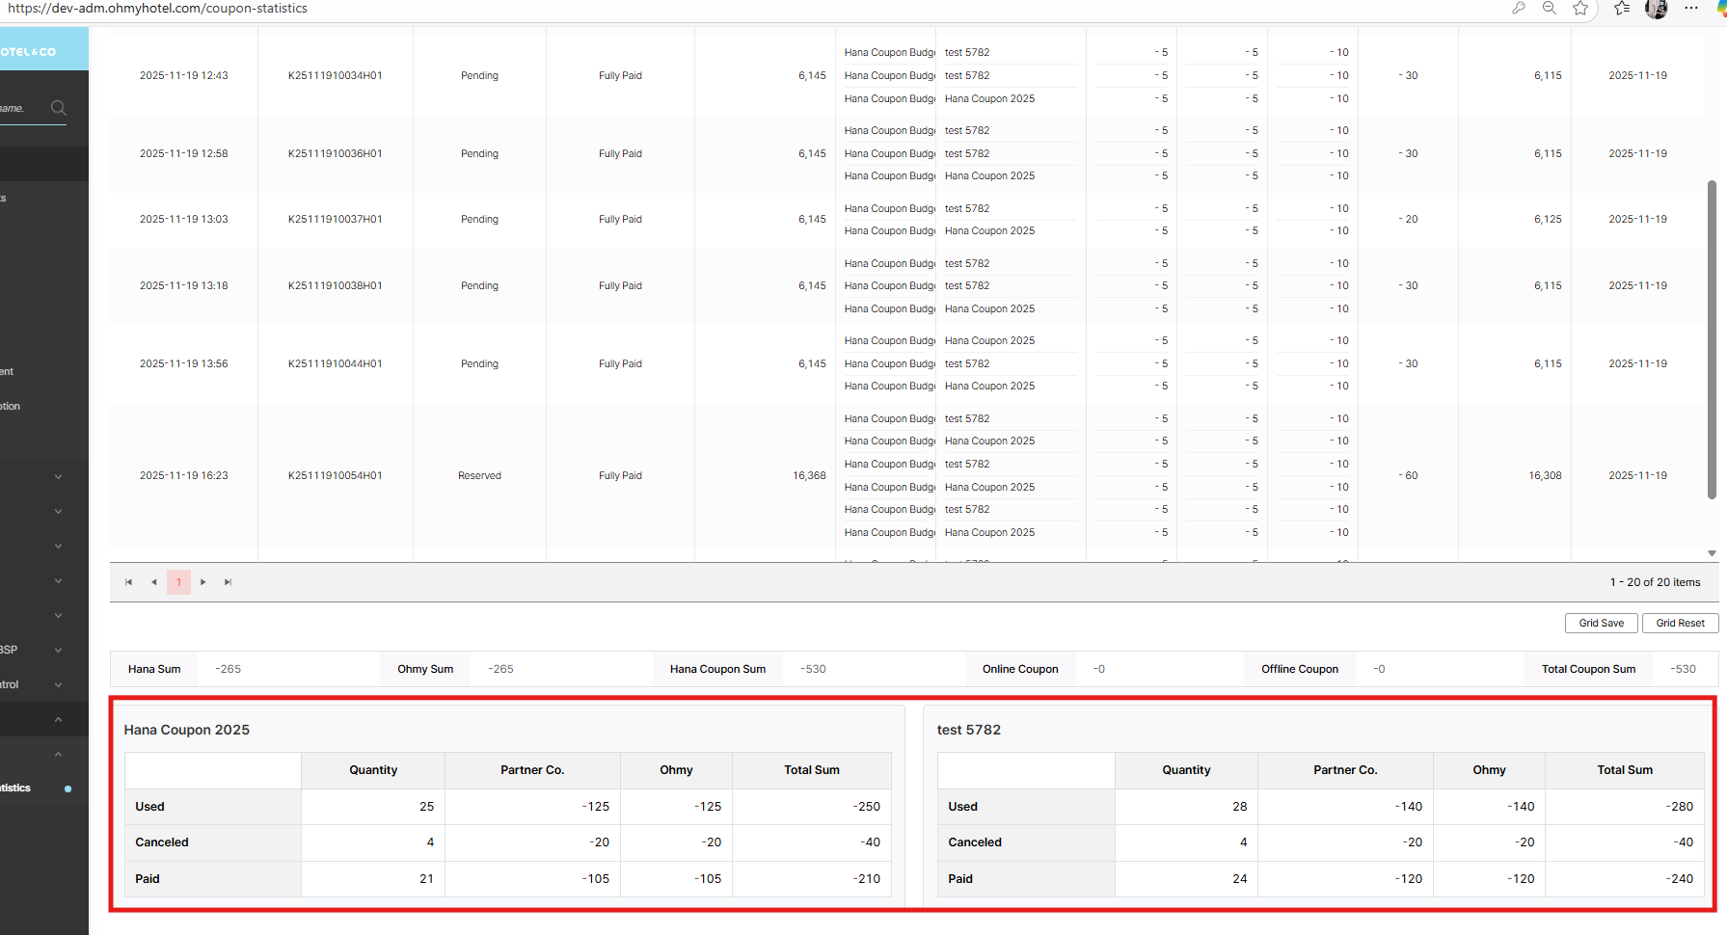Click the Grid Reset button

pos(1680,624)
